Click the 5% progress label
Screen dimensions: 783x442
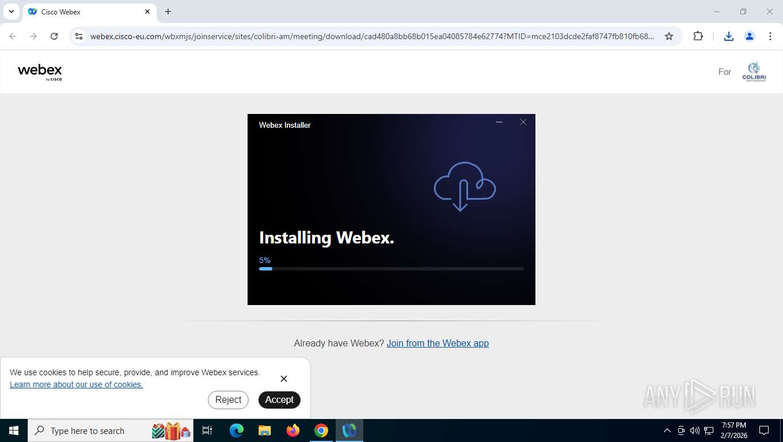pos(265,260)
